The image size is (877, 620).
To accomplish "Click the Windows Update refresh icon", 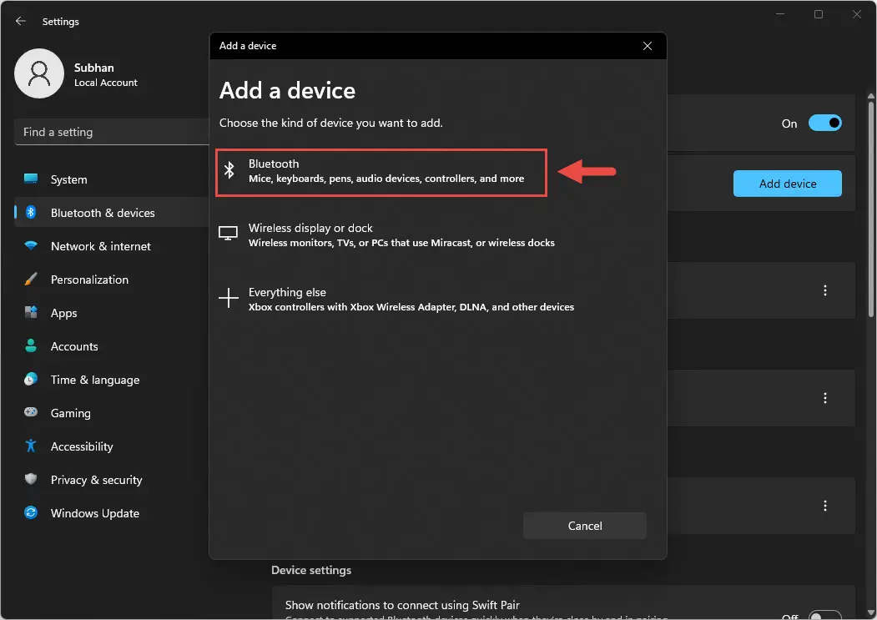I will (x=31, y=512).
